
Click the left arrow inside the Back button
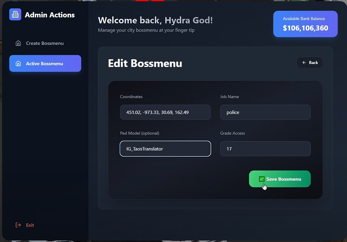coord(304,62)
